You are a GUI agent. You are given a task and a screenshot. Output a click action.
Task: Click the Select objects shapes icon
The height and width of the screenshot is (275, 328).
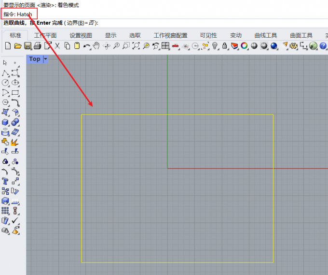pos(205,46)
